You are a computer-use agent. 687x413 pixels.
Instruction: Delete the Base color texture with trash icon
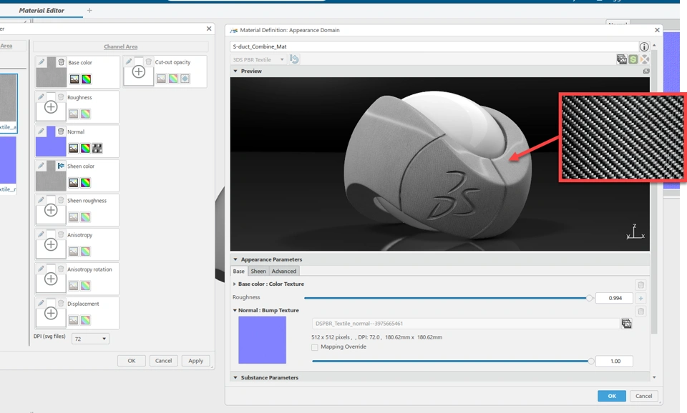point(62,62)
